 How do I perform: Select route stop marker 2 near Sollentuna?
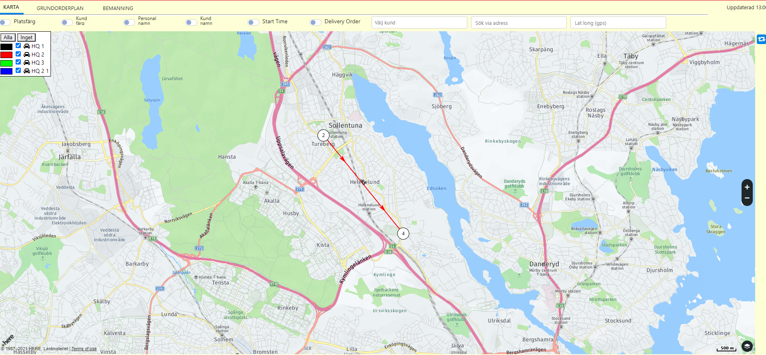click(x=323, y=135)
